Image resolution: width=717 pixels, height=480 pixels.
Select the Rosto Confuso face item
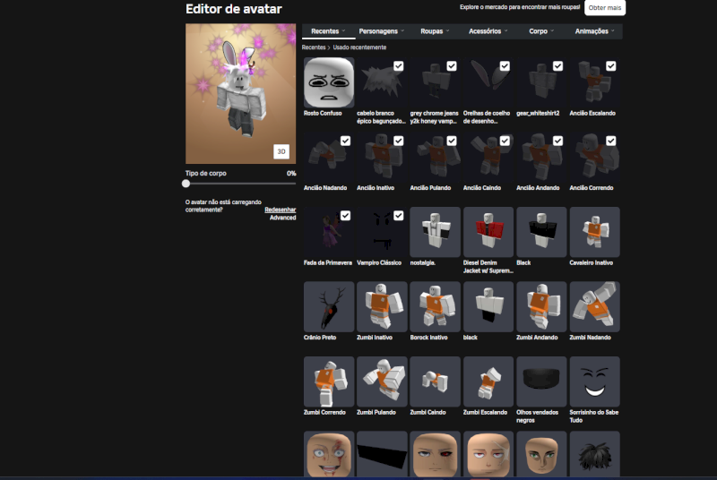click(x=329, y=82)
